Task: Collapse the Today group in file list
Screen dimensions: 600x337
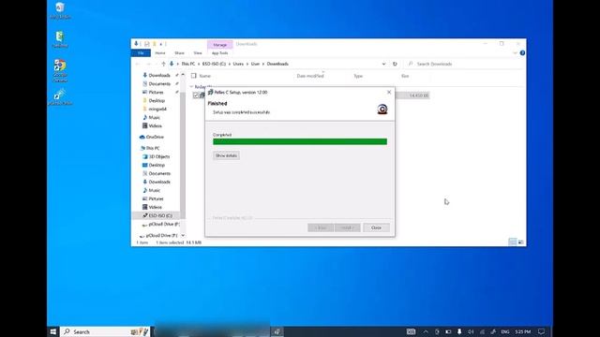Action: (x=191, y=87)
